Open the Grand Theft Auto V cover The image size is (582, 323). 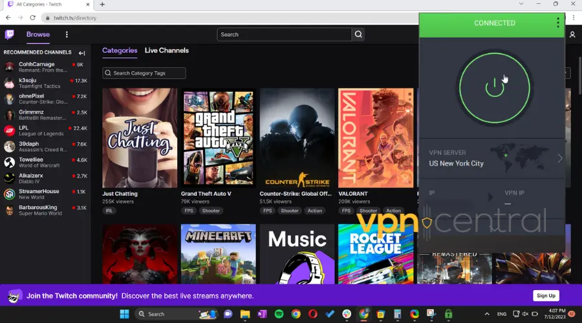[219, 138]
